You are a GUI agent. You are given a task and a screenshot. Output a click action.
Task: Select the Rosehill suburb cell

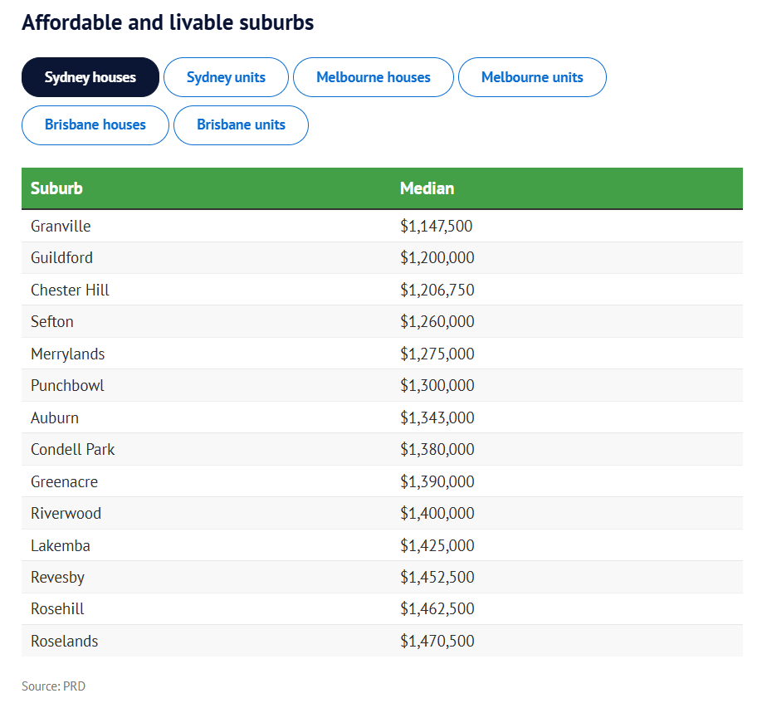[x=57, y=609]
